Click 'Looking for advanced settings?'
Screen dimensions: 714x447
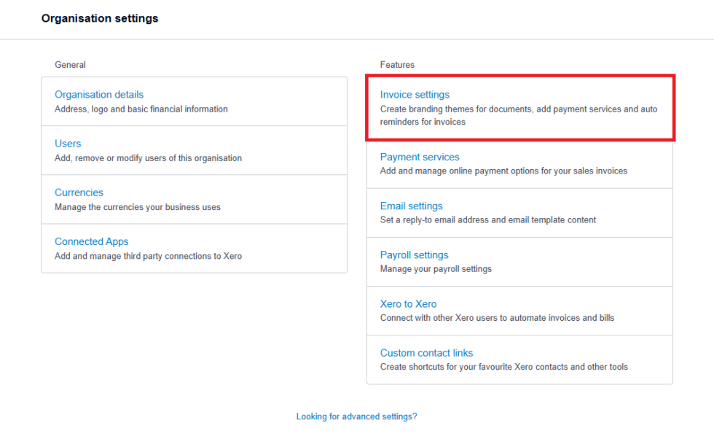pyautogui.click(x=356, y=416)
